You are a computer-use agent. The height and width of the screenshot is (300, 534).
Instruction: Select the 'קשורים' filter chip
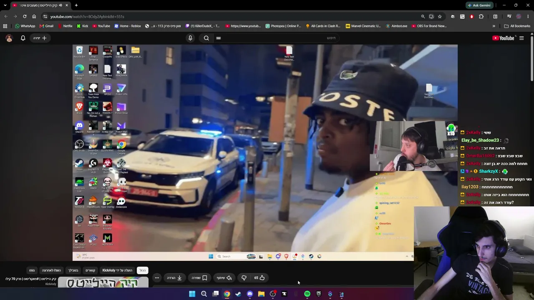coord(91,270)
